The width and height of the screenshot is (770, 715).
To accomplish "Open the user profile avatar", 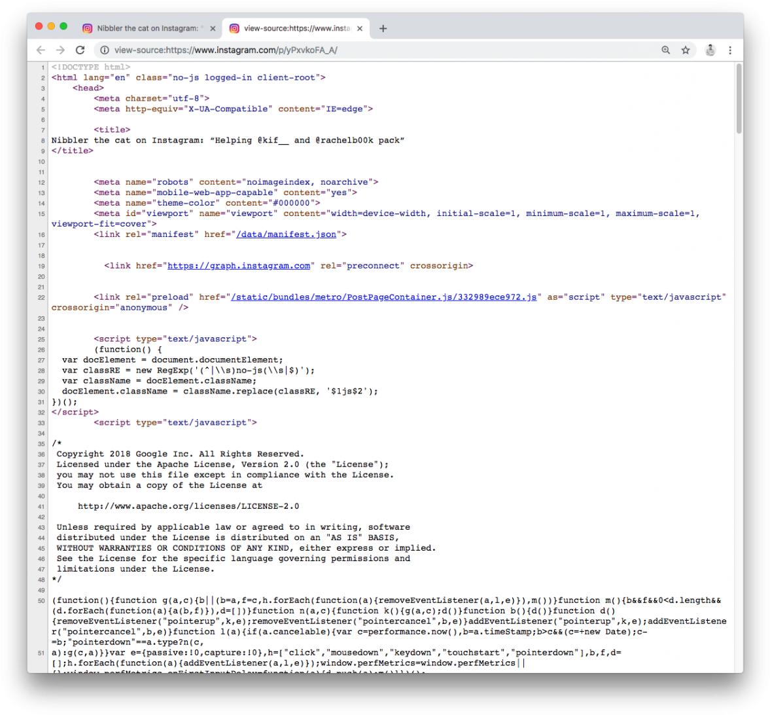I will coord(710,50).
